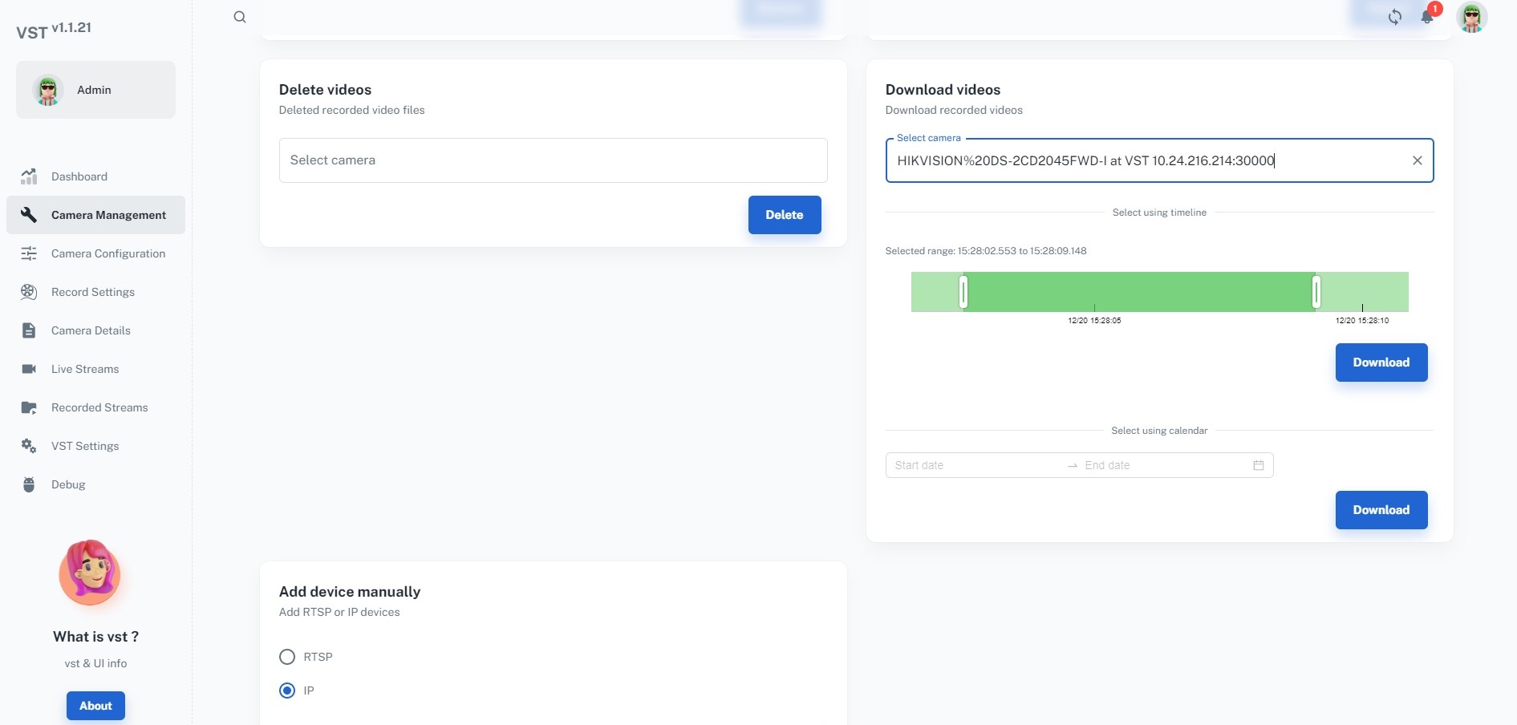Click the Live Streams camera icon

click(29, 369)
